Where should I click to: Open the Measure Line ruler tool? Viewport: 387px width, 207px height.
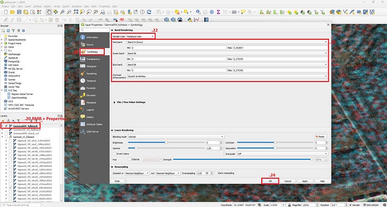point(234,12)
